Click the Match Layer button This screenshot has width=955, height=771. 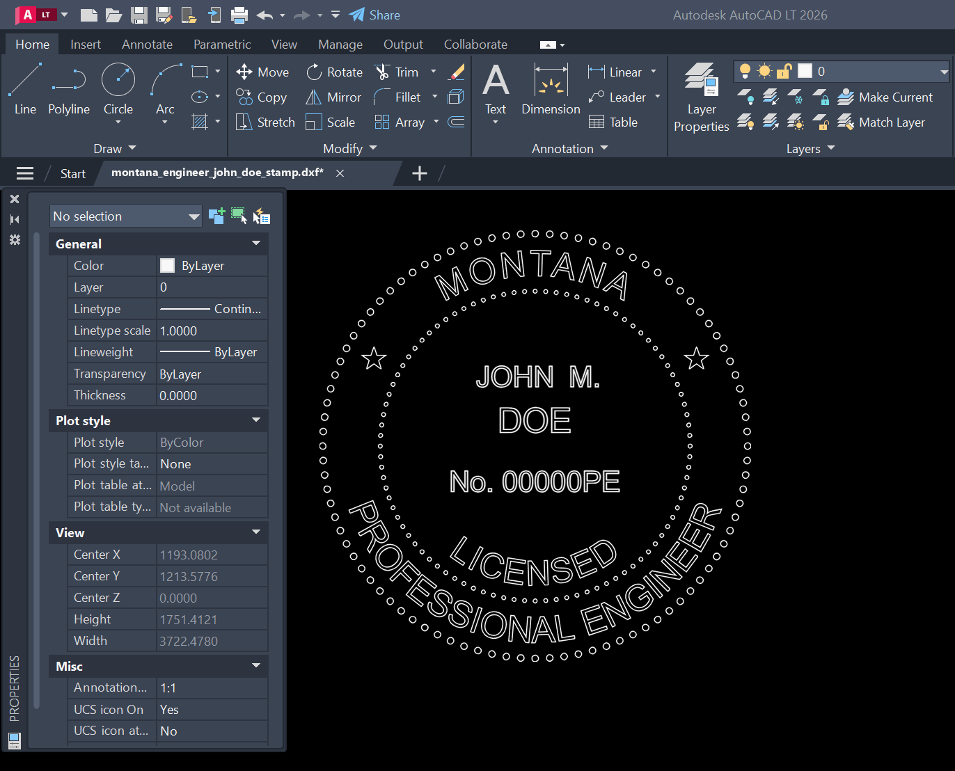click(x=881, y=122)
